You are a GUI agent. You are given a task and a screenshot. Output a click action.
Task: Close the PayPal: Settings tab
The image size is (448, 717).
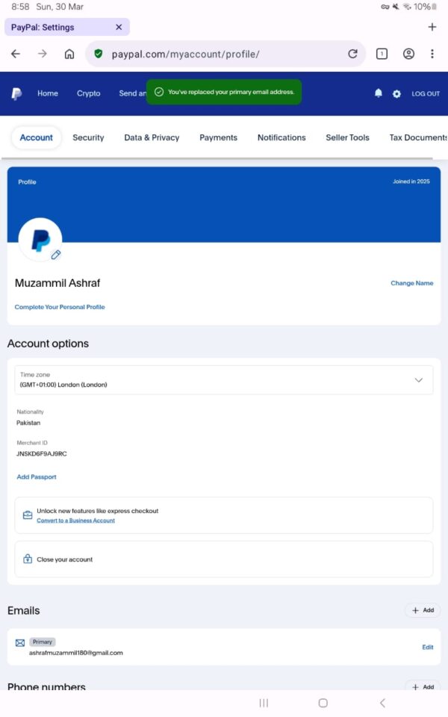coord(119,27)
